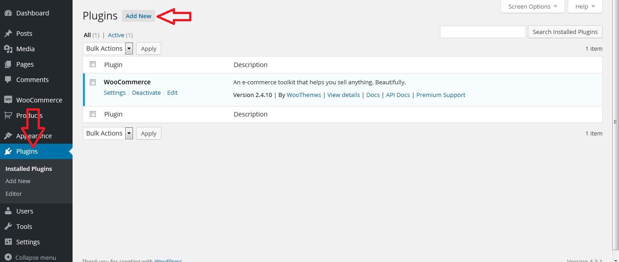Open the top Bulk Actions dropdown

click(108, 49)
